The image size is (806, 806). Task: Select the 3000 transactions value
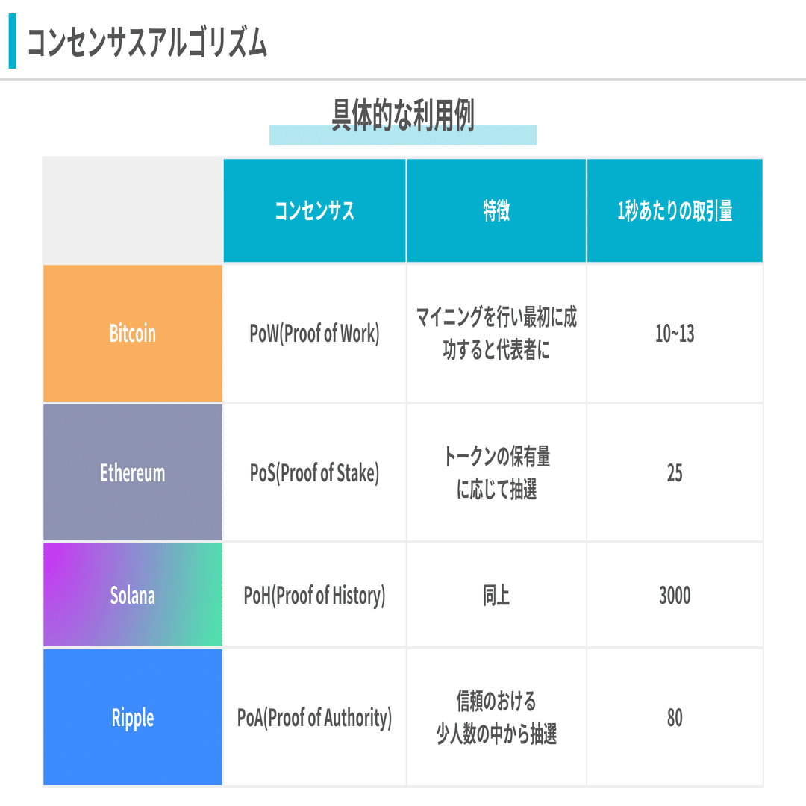pyautogui.click(x=675, y=595)
